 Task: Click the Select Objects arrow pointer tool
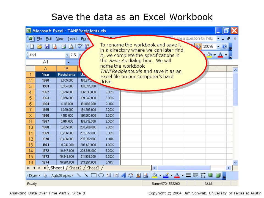(x=45, y=175)
